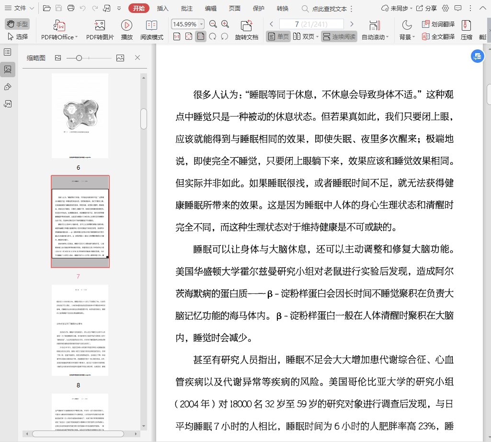
Task: Switch to the 插入 ribbon tab
Action: (162, 9)
